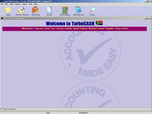This screenshot has width=152, height=114.
Task: Open the Reports menu
Action: pyautogui.click(x=18, y=4)
